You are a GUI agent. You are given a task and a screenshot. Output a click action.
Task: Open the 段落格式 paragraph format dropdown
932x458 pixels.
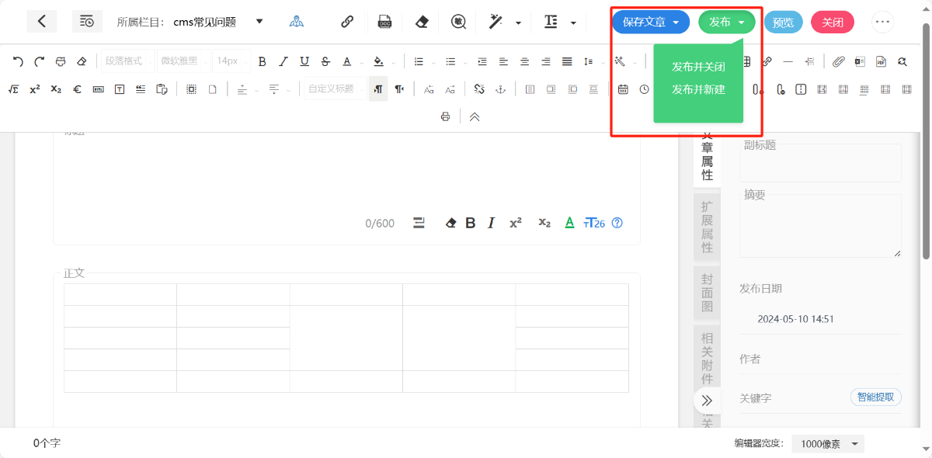click(127, 61)
